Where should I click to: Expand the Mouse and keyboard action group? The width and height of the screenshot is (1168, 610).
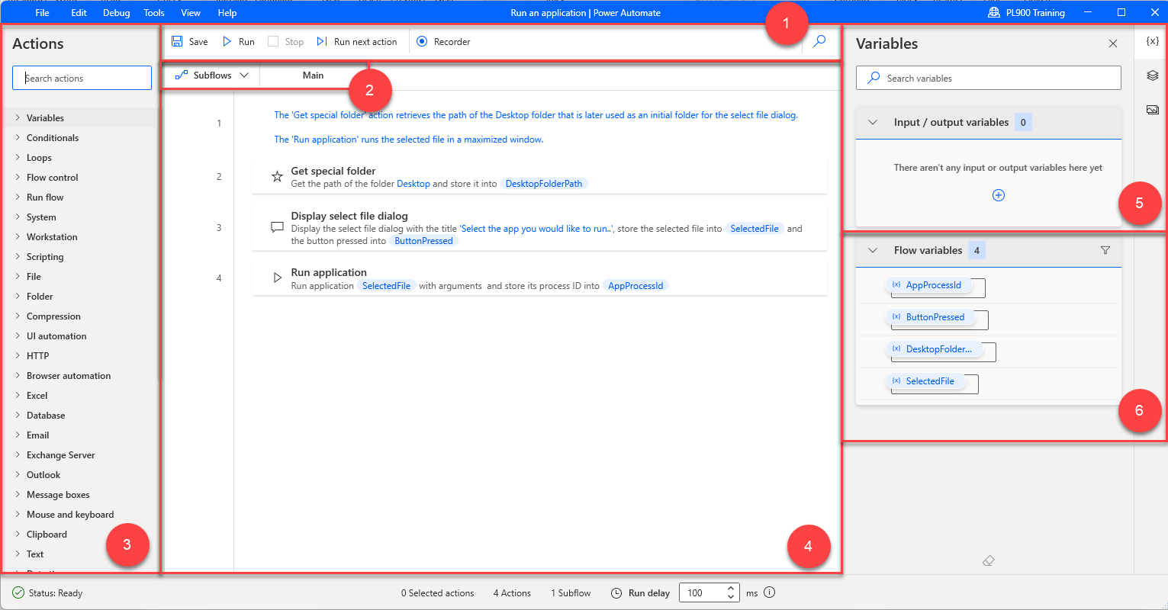(x=18, y=514)
